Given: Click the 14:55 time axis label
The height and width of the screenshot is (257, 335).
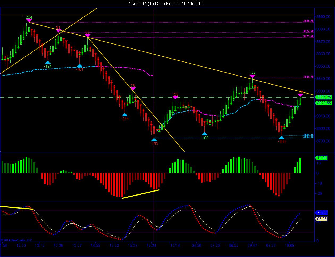Looking at the screenshot, I should (95, 246).
